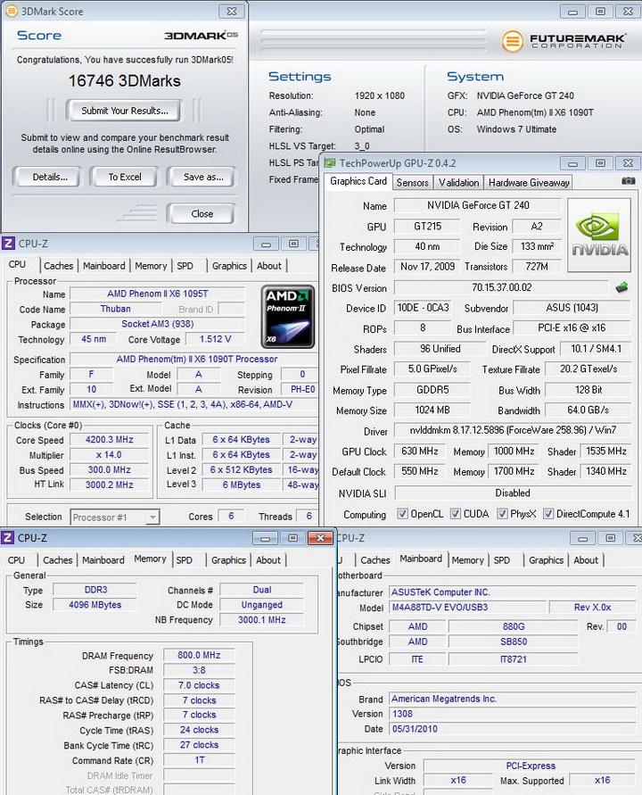Click the GPU-Z title bar icon
Viewport: 642px width, 795px height.
click(330, 162)
